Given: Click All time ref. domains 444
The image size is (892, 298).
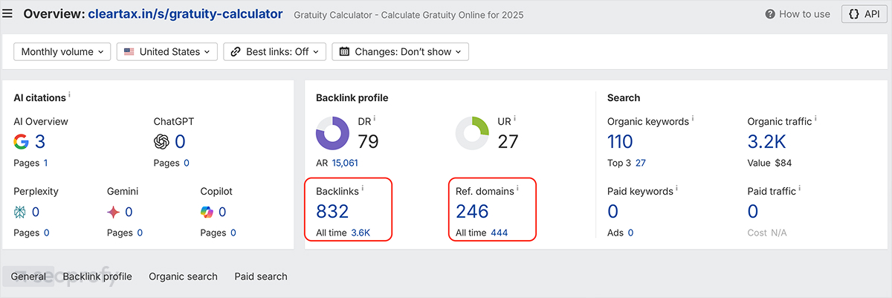Looking at the screenshot, I should [500, 233].
